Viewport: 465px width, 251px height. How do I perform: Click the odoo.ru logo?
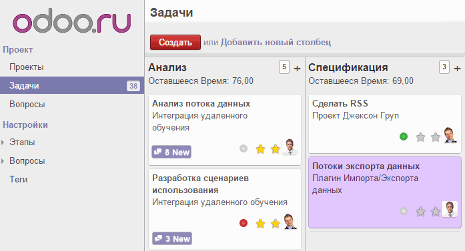[x=72, y=21]
